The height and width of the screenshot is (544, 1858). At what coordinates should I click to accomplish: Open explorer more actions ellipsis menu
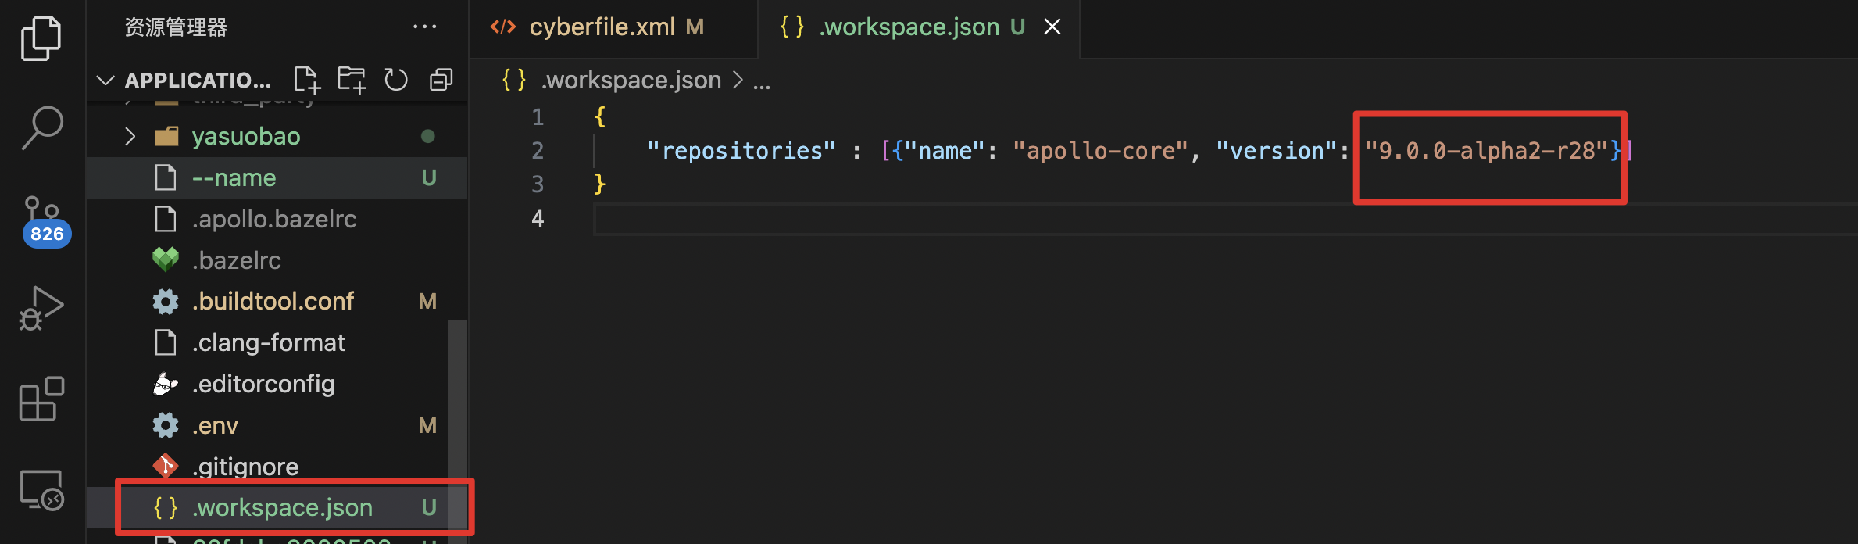pos(424,27)
